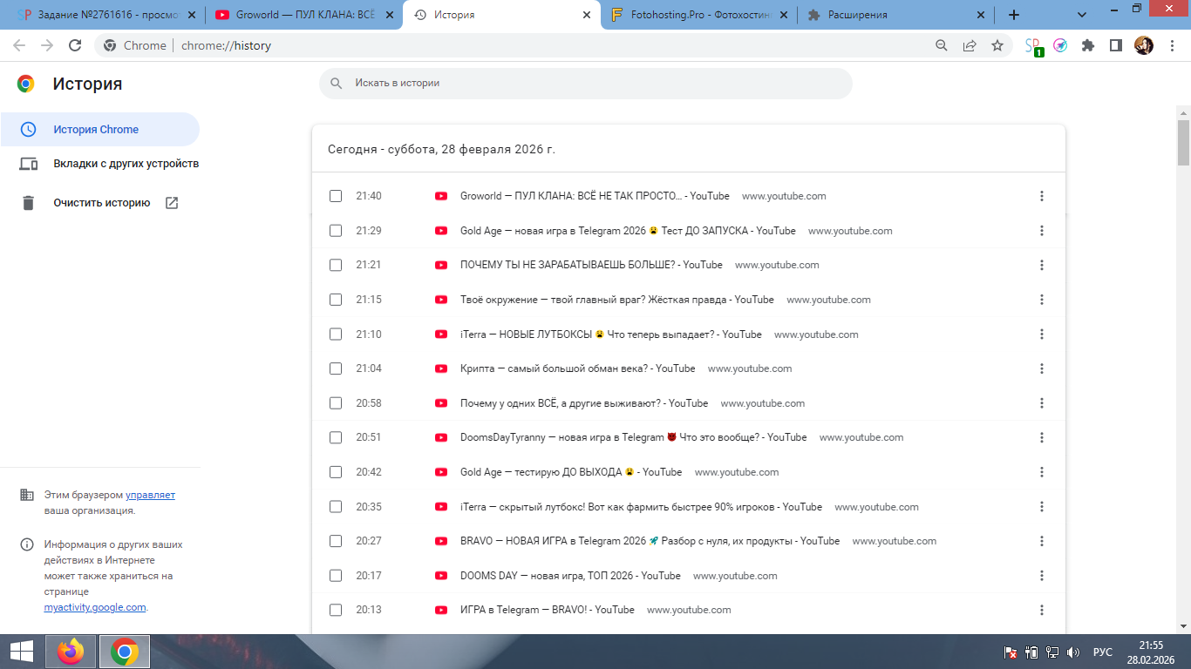Select the checkbox for the 21:21 history entry
Image resolution: width=1191 pixels, height=669 pixels.
tap(336, 265)
